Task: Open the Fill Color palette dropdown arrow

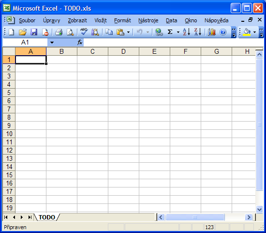Action: (x=254, y=32)
